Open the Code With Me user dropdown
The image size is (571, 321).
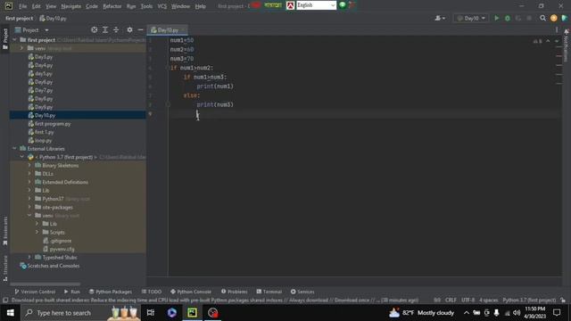pos(440,18)
